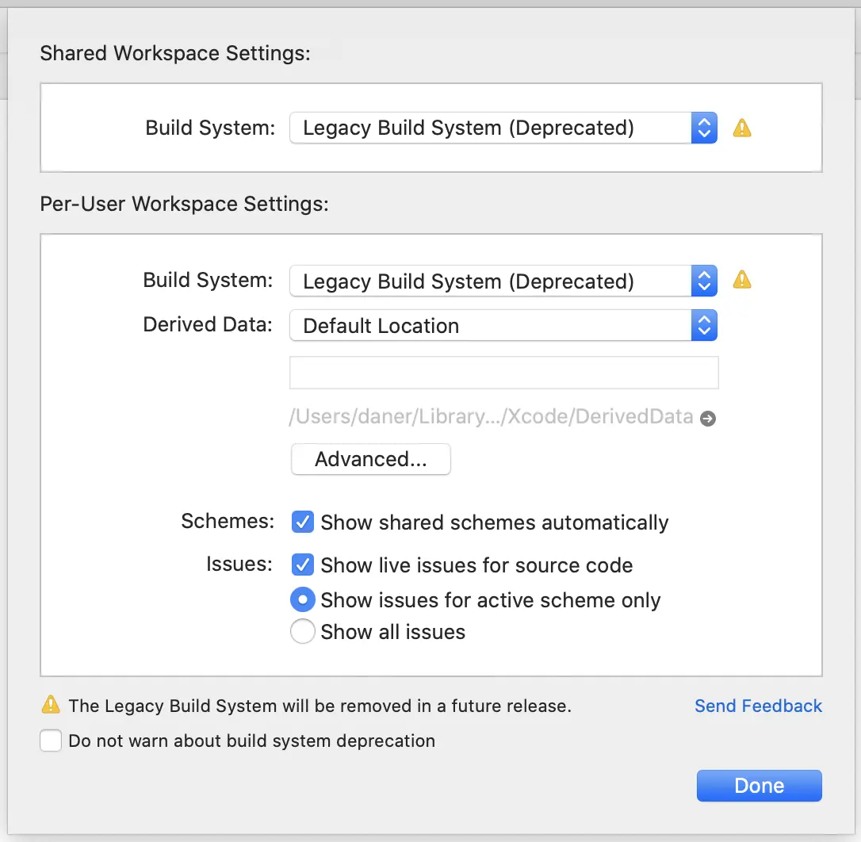Click the blue stepper arrows on Shared Build System
This screenshot has width=861, height=842.
click(x=704, y=128)
